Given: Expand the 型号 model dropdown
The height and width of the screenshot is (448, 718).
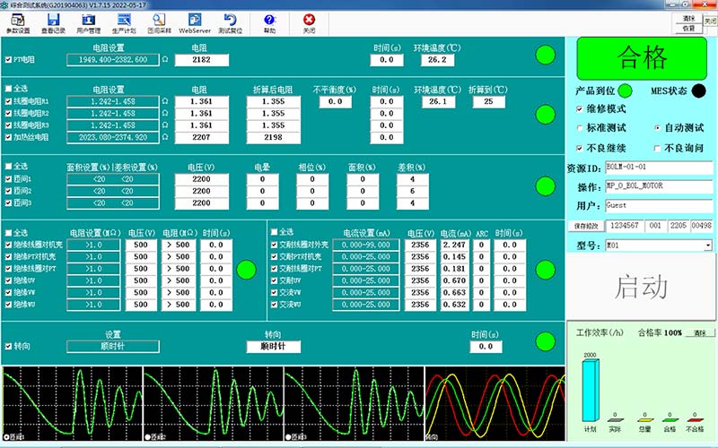Looking at the screenshot, I should 708,245.
